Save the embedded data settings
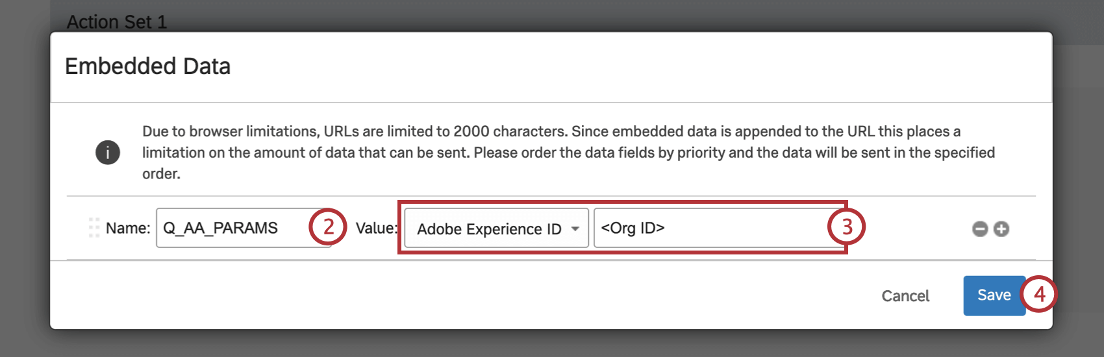 coord(994,295)
